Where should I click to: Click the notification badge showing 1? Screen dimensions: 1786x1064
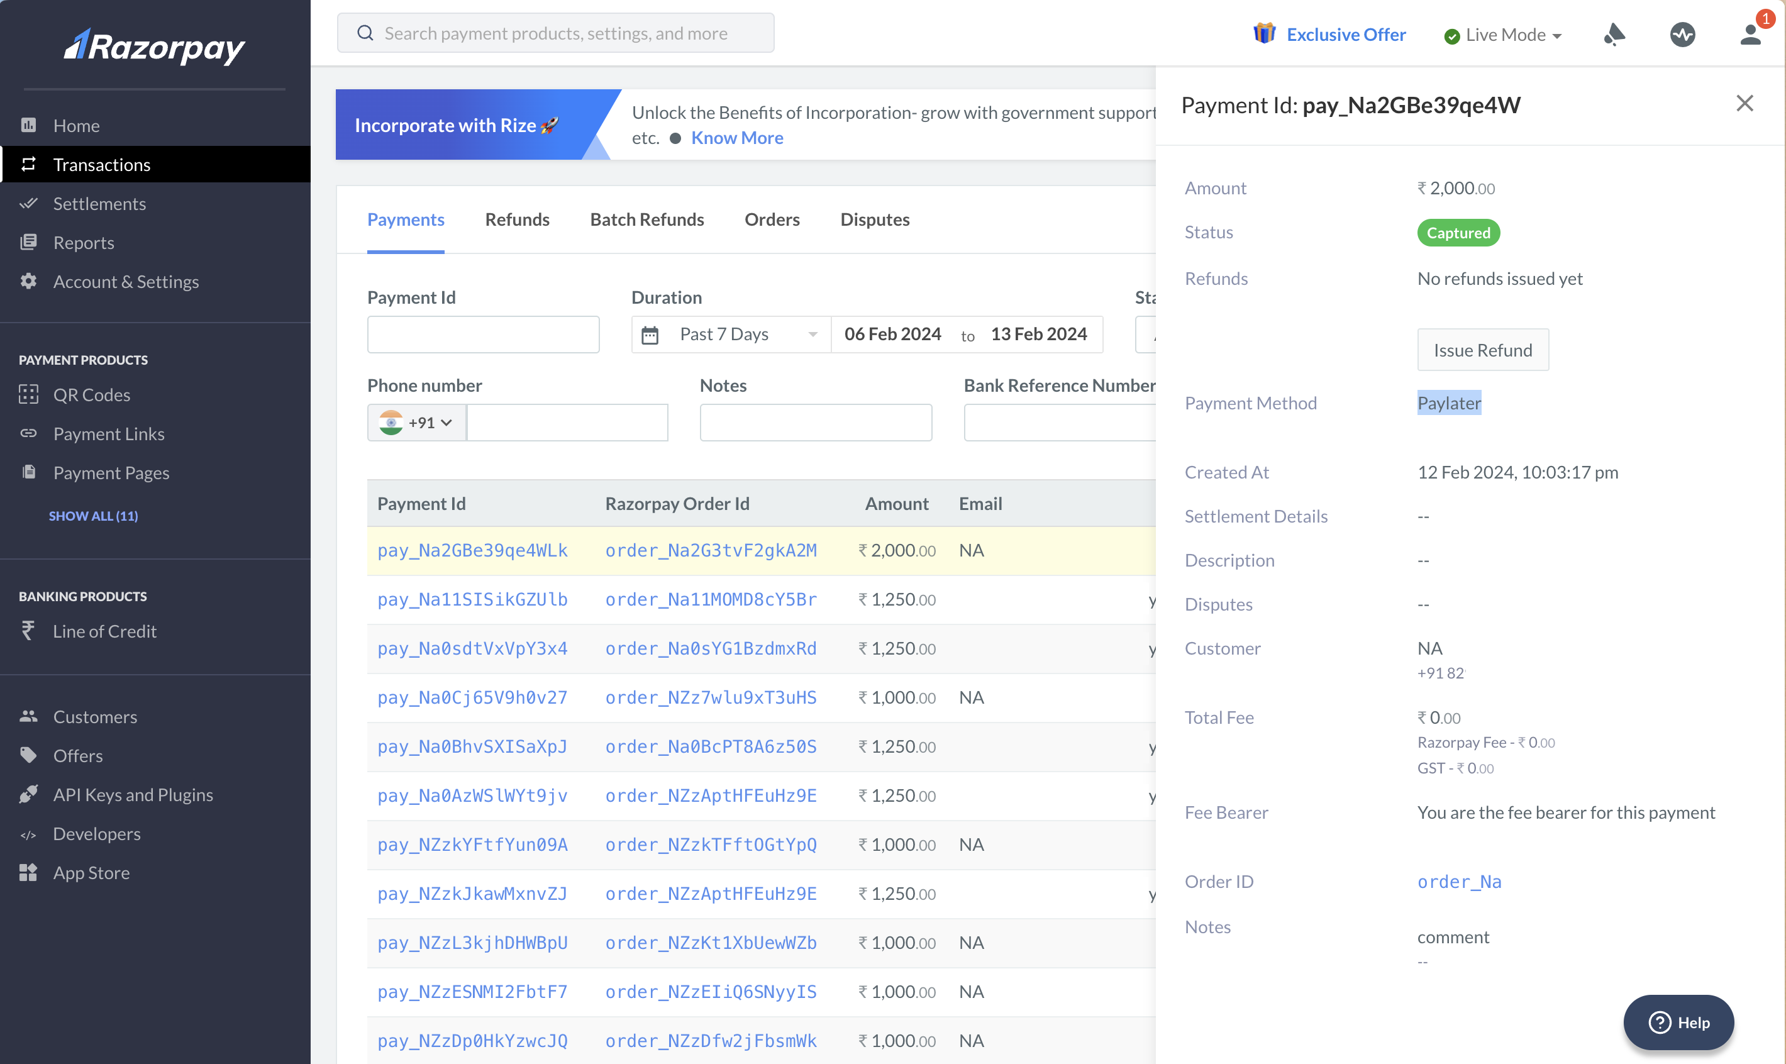coord(1765,19)
